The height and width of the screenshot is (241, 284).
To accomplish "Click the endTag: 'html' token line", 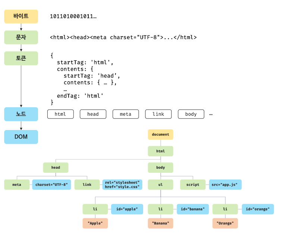I will tap(80, 96).
